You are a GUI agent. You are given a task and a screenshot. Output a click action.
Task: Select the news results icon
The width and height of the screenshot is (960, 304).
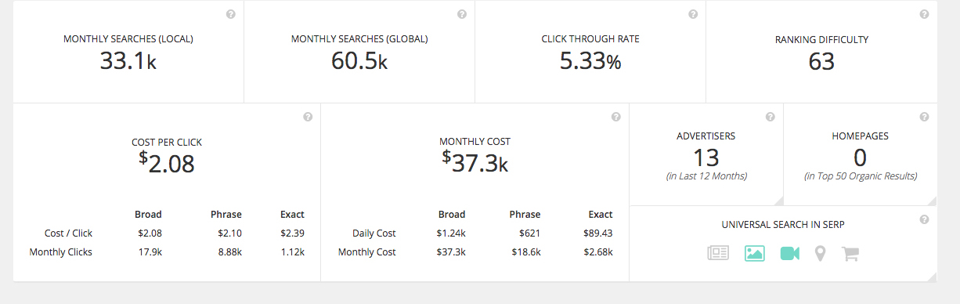tap(718, 254)
